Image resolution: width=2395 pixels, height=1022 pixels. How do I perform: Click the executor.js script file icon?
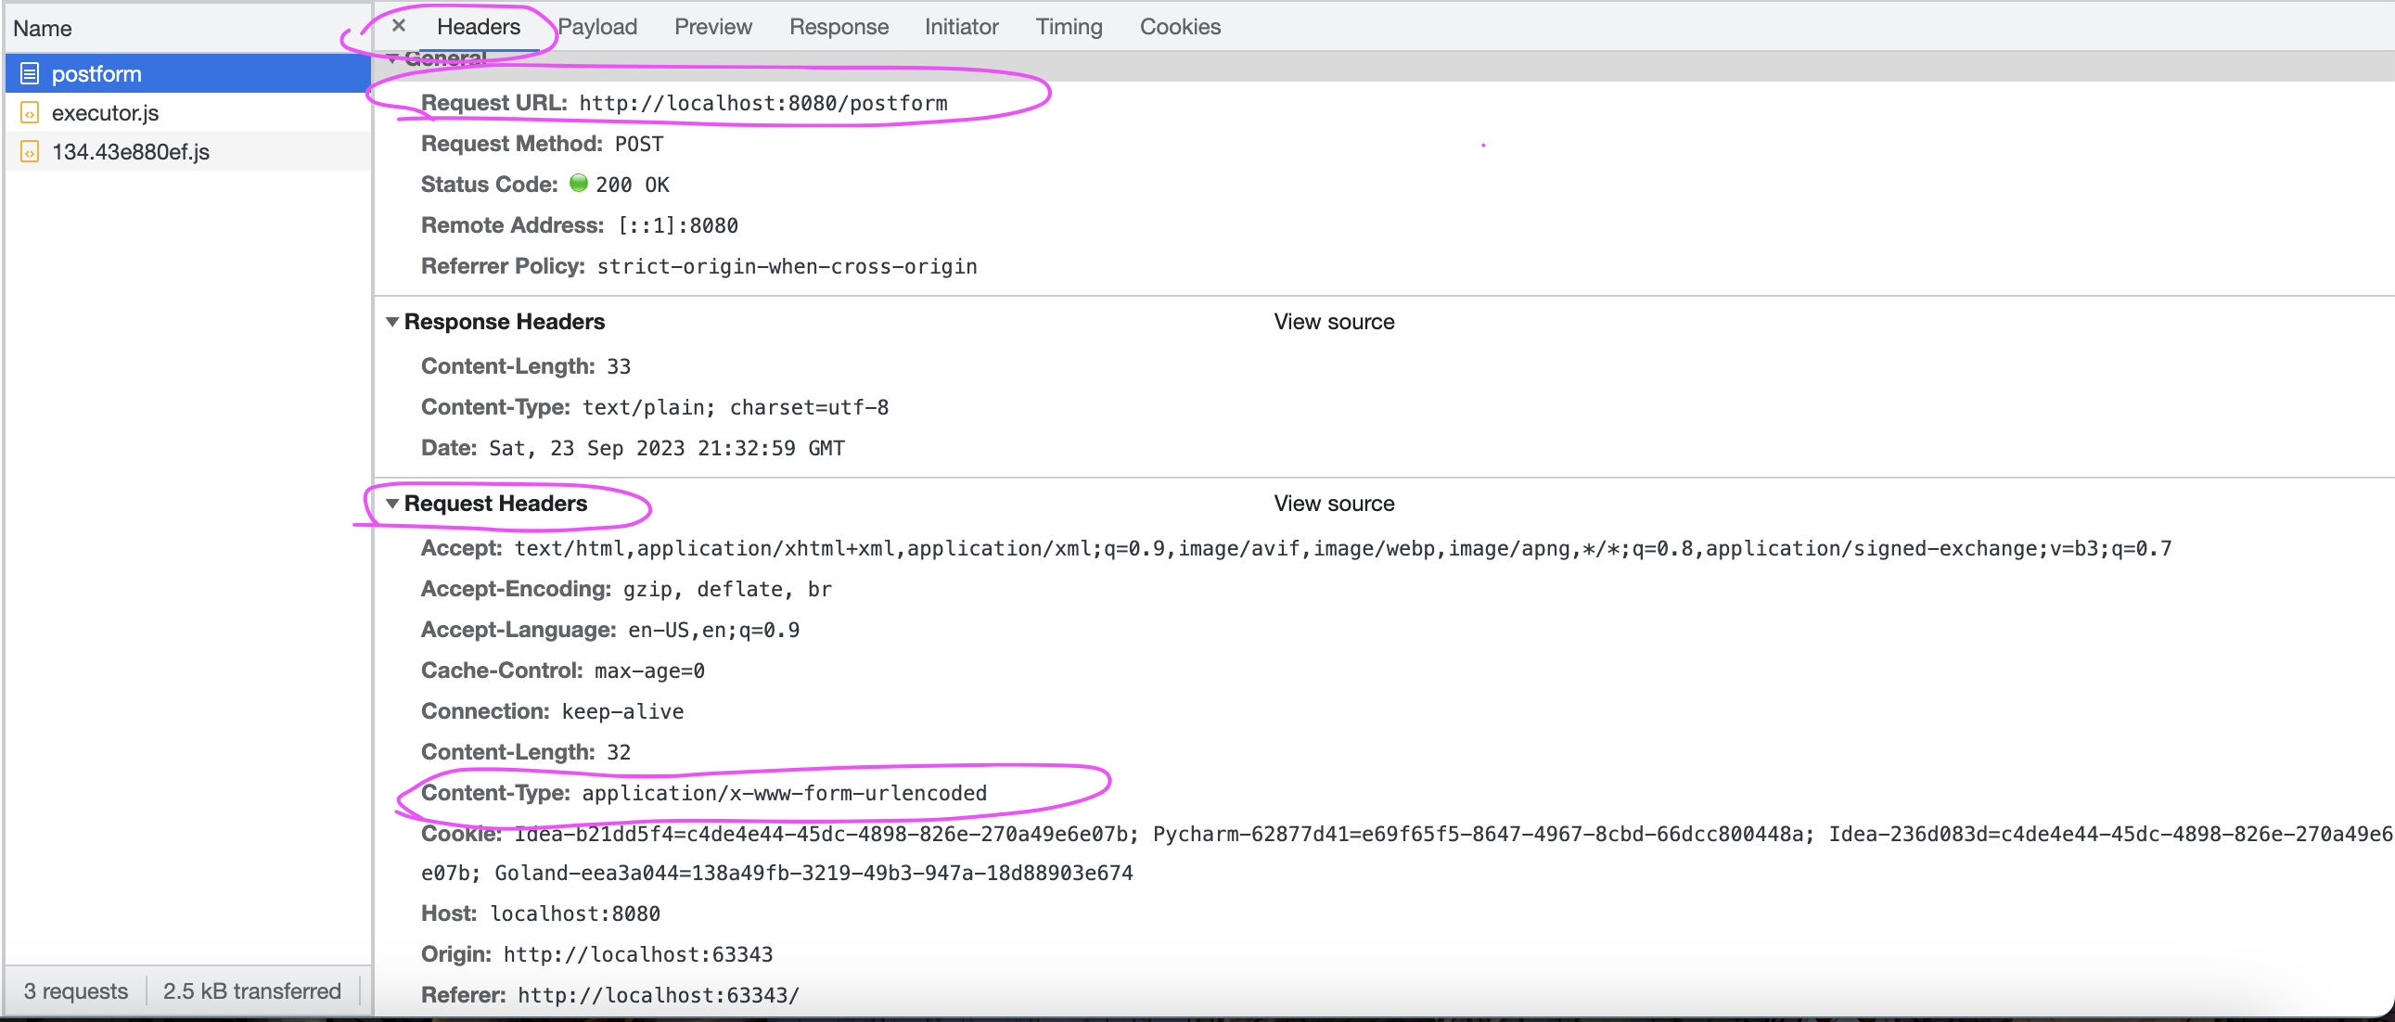30,112
